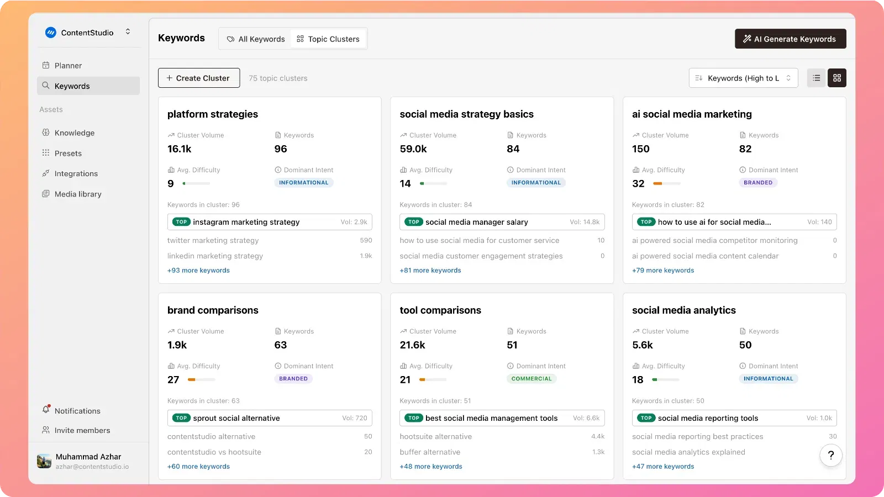The height and width of the screenshot is (497, 884).
Task: Switch to list view layout
Action: [816, 78]
